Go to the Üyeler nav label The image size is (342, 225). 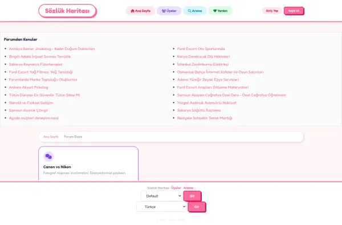[x=172, y=11]
